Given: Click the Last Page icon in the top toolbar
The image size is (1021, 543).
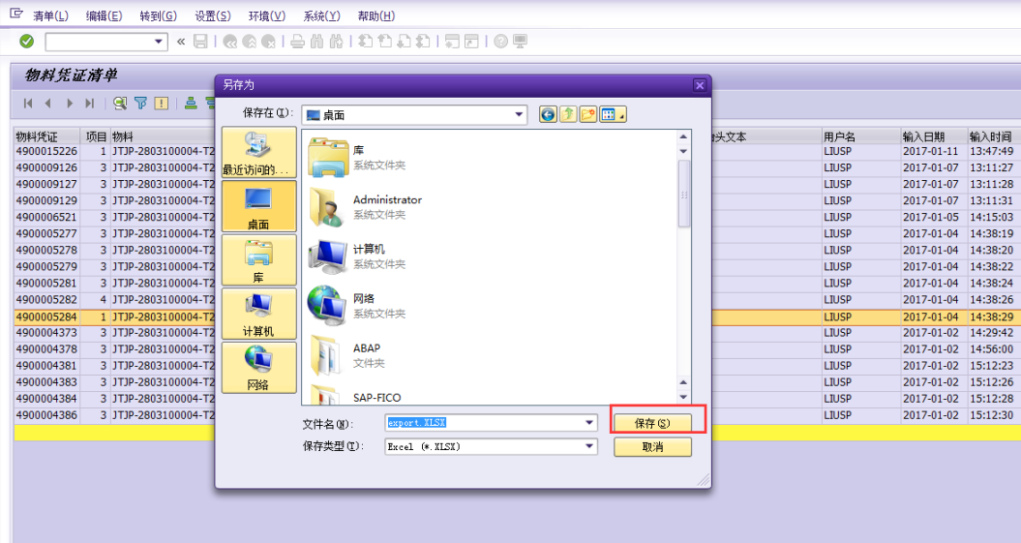Looking at the screenshot, I should pyautogui.click(x=423, y=42).
